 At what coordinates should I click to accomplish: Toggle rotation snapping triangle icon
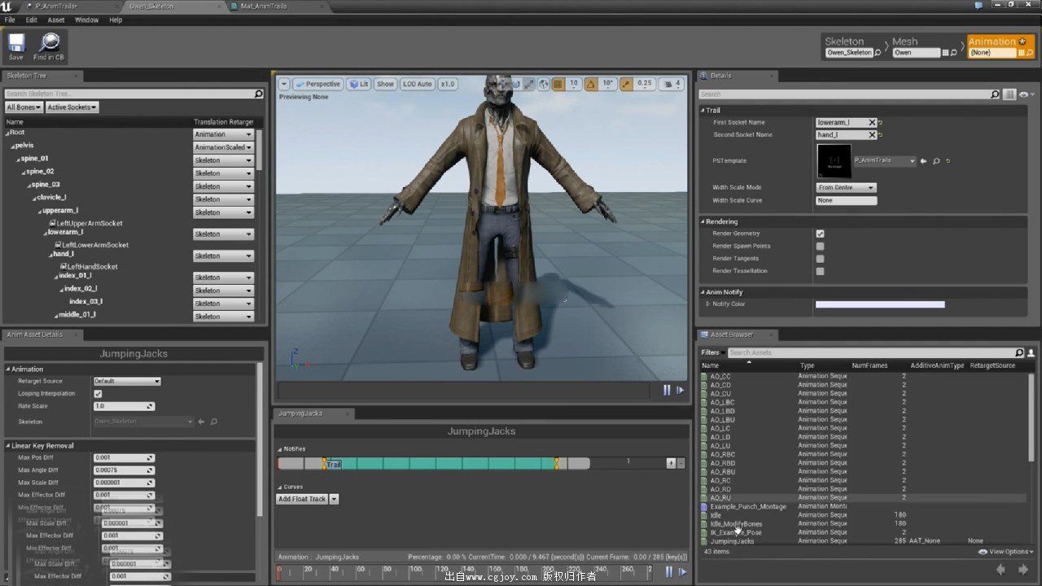590,84
